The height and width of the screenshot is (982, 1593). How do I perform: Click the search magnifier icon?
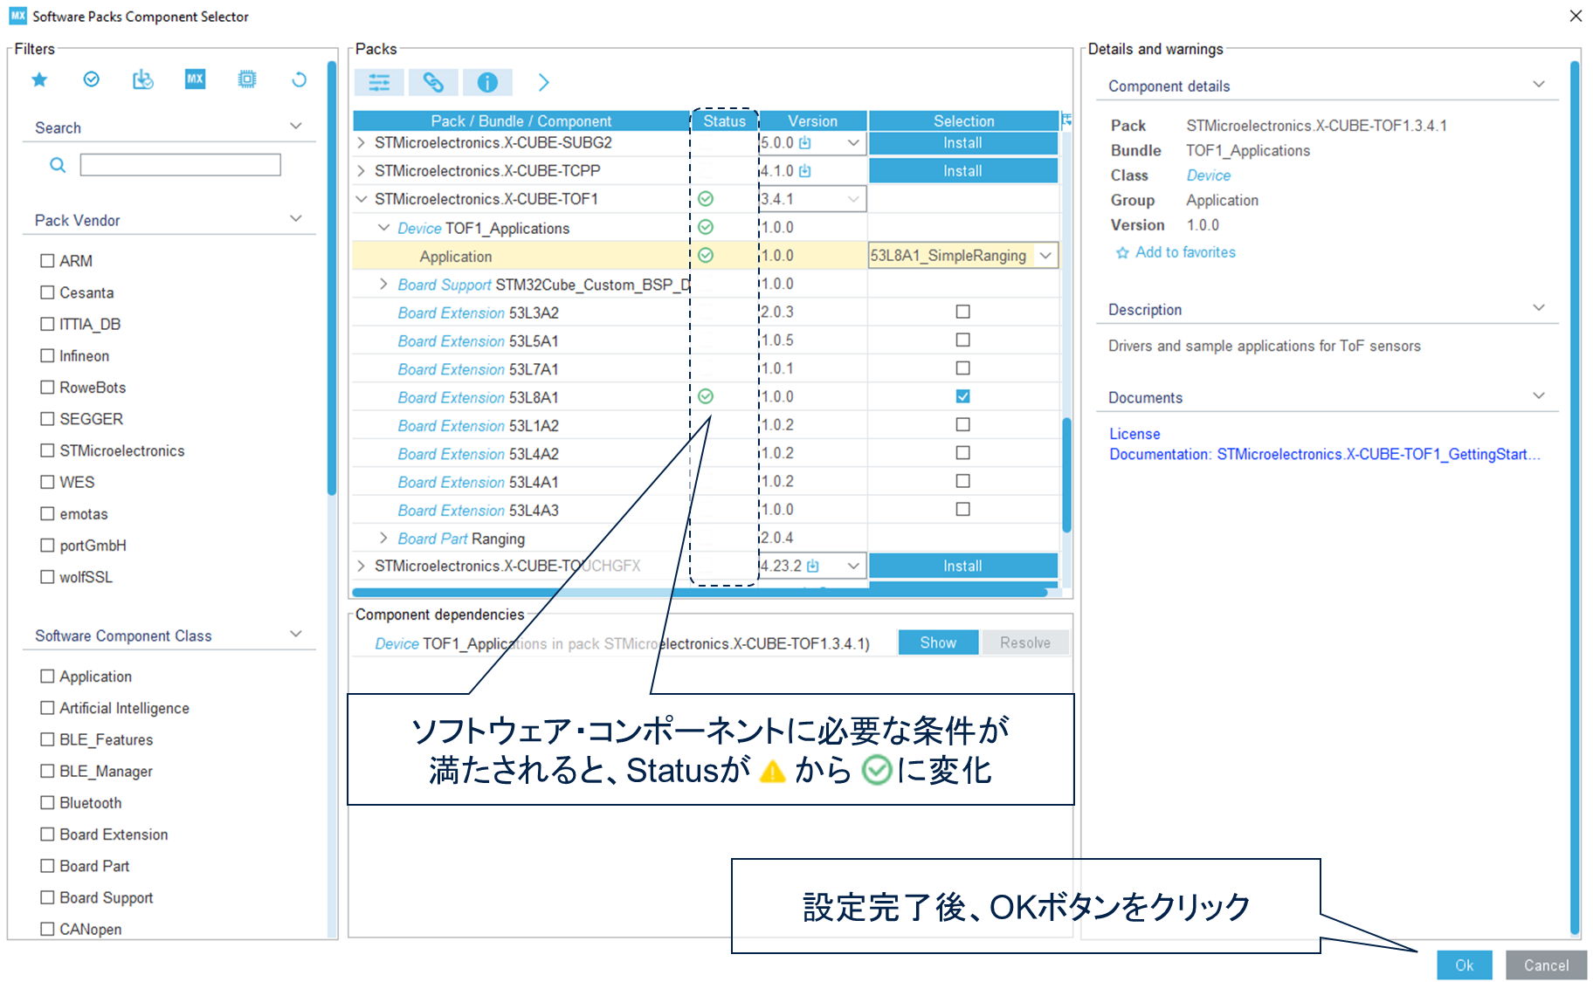tap(58, 165)
